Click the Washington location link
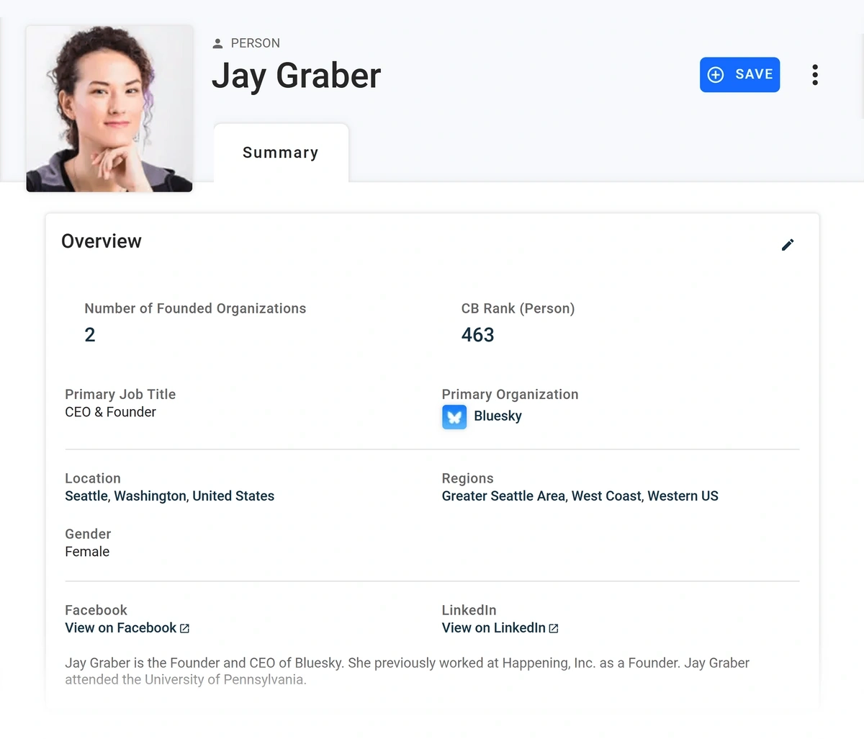864x739 pixels. point(151,496)
